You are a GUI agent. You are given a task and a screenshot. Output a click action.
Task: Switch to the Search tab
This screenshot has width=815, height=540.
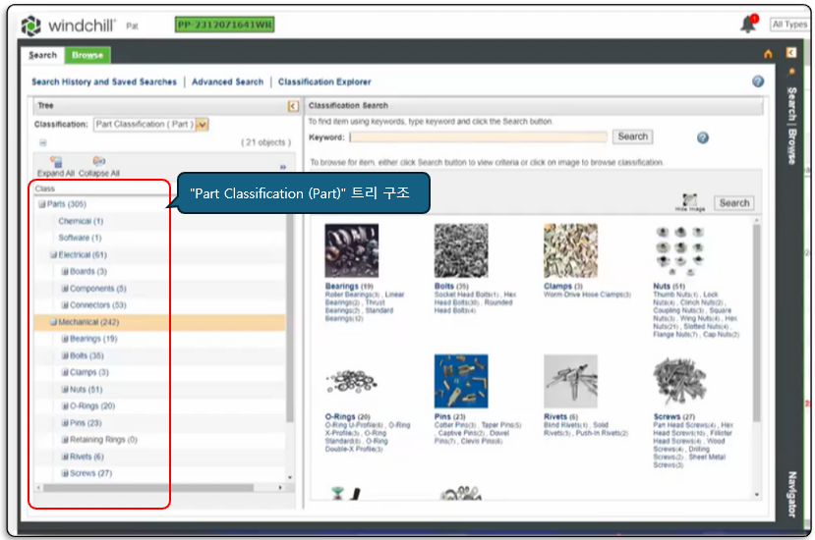coord(42,55)
